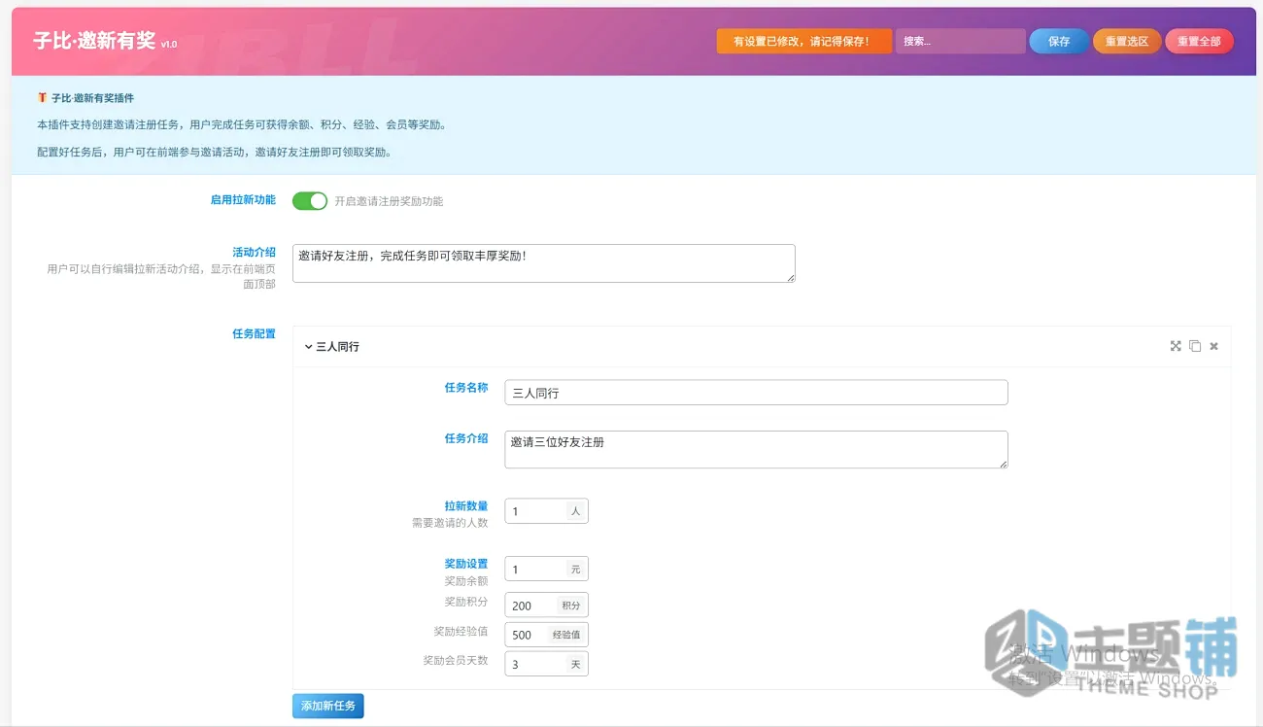This screenshot has height=727, width=1263.
Task: Duplicate the 三人同行 task with copy icon
Action: [1195, 346]
